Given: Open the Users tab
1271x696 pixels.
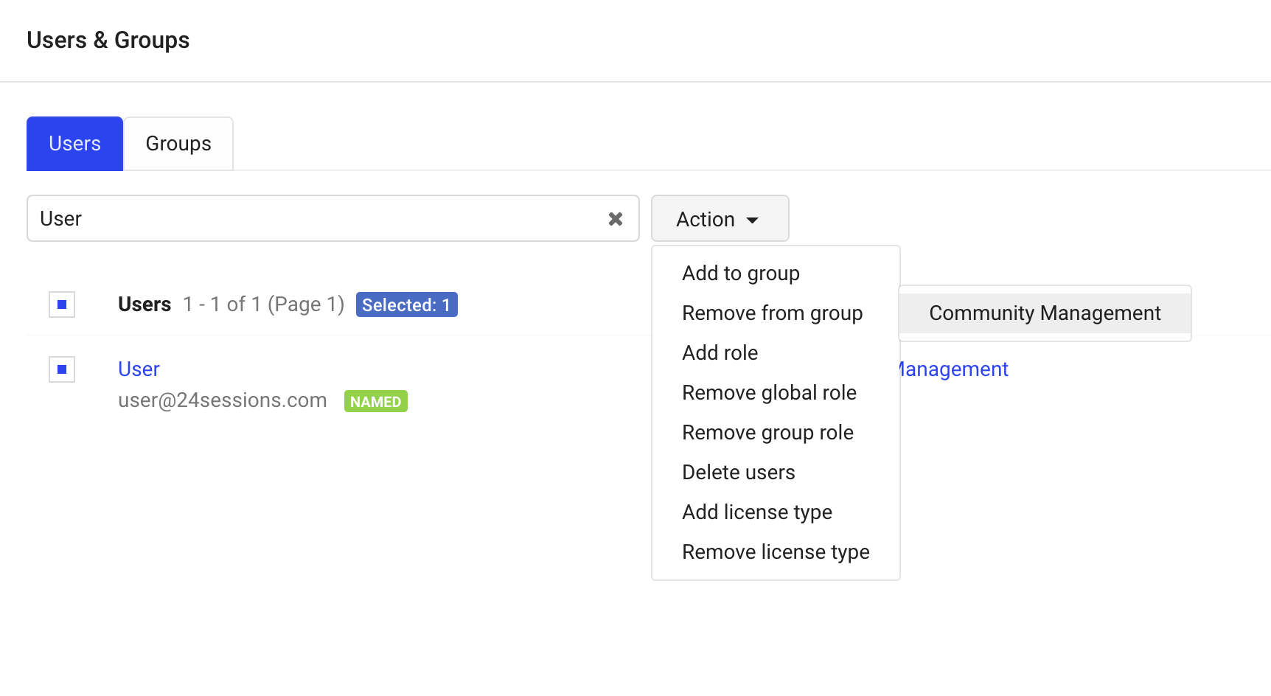Looking at the screenshot, I should [74, 144].
